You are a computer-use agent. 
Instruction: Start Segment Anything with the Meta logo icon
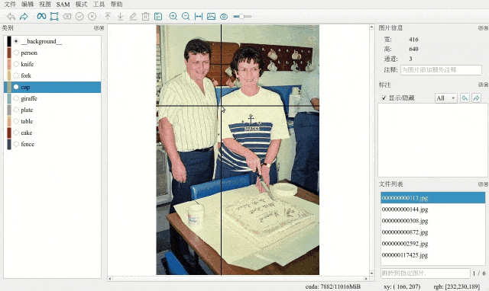[41, 16]
